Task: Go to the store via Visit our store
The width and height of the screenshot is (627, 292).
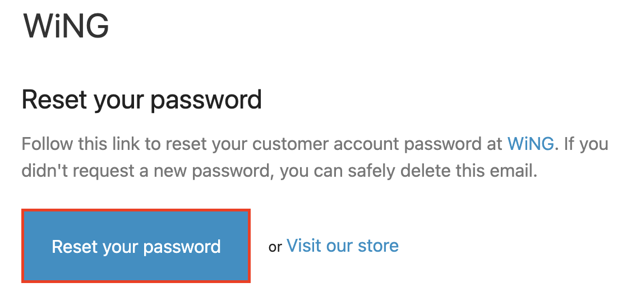Action: [x=342, y=246]
